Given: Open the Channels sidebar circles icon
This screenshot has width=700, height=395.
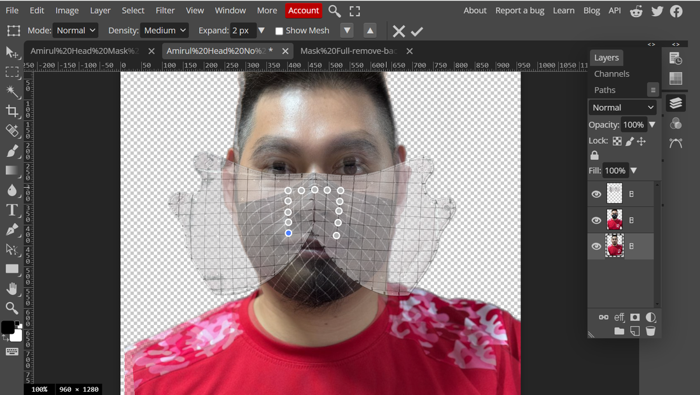Looking at the screenshot, I should 675,124.
